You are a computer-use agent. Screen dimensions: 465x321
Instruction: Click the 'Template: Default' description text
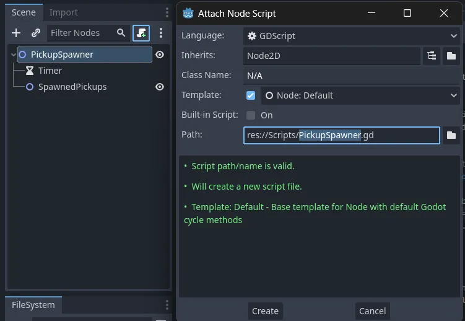tap(315, 214)
